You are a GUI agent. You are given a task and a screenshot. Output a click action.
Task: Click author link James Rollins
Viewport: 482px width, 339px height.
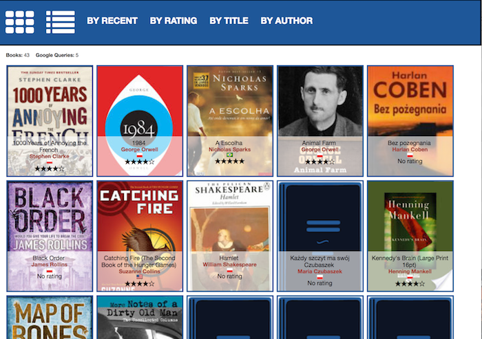pos(50,265)
